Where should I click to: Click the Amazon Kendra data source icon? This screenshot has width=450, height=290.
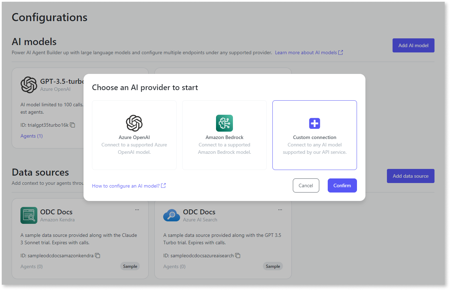point(29,215)
